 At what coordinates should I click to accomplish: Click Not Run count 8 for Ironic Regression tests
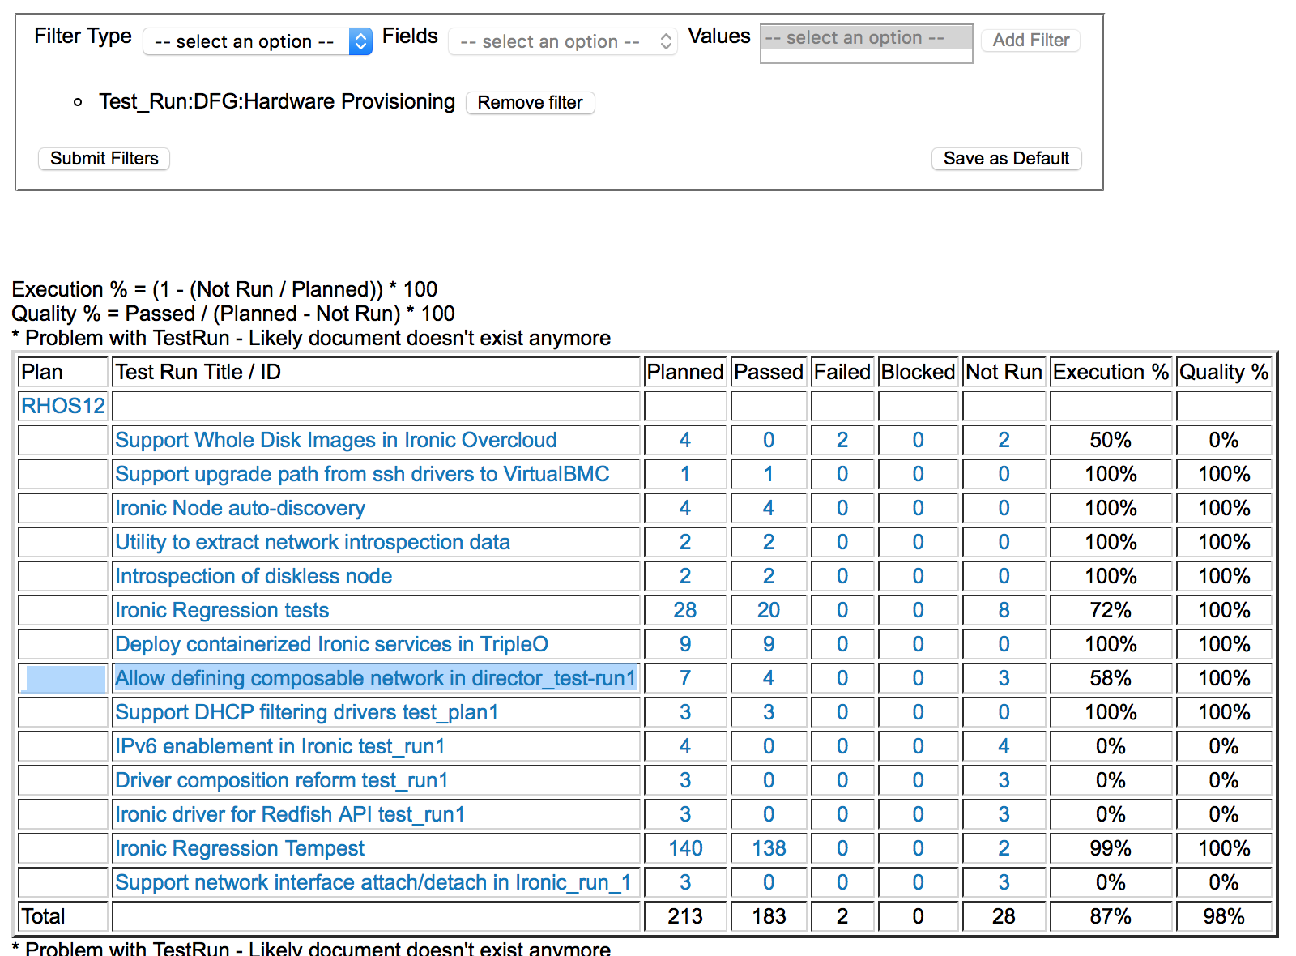coord(1004,610)
